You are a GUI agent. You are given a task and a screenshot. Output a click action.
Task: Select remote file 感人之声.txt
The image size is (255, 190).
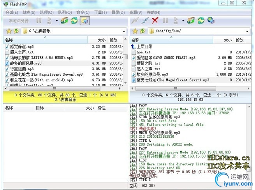[191, 69]
